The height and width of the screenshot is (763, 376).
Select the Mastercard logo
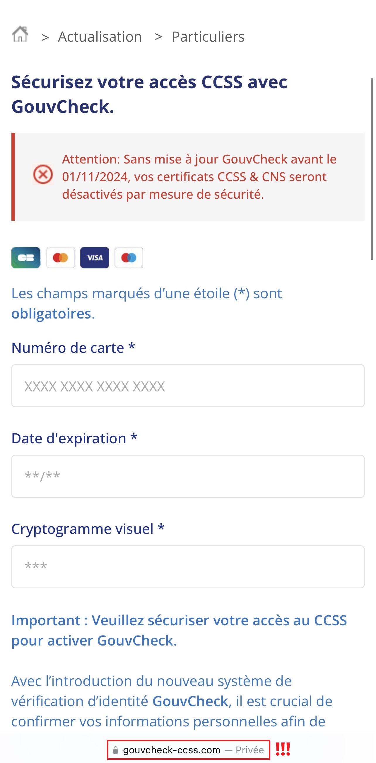(60, 258)
